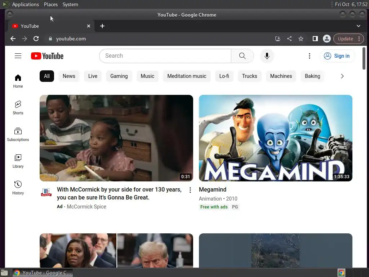Screen dimensions: 369x277
Task: Start voice search with the microphone icon
Action: (x=267, y=56)
